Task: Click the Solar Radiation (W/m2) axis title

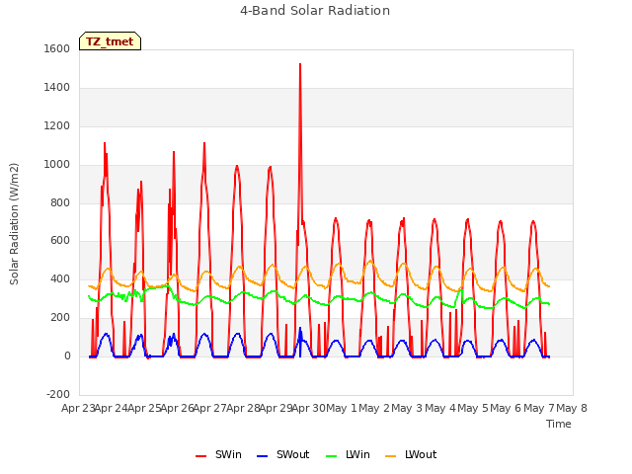Action: pyautogui.click(x=14, y=224)
